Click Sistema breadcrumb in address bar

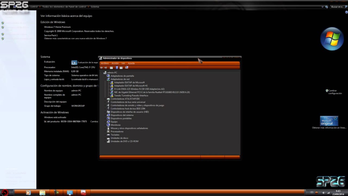click(x=95, y=7)
